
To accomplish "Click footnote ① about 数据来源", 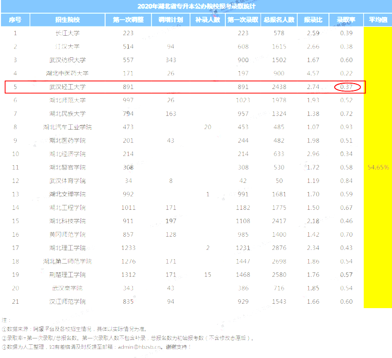I will [x=74, y=329].
